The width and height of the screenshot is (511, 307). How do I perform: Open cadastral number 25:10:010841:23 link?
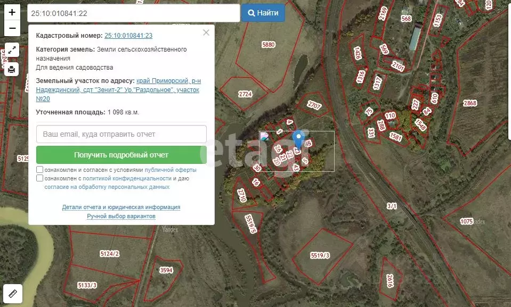[x=128, y=36]
